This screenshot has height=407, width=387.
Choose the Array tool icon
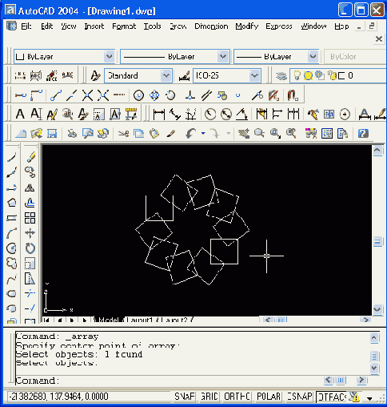coord(30,218)
